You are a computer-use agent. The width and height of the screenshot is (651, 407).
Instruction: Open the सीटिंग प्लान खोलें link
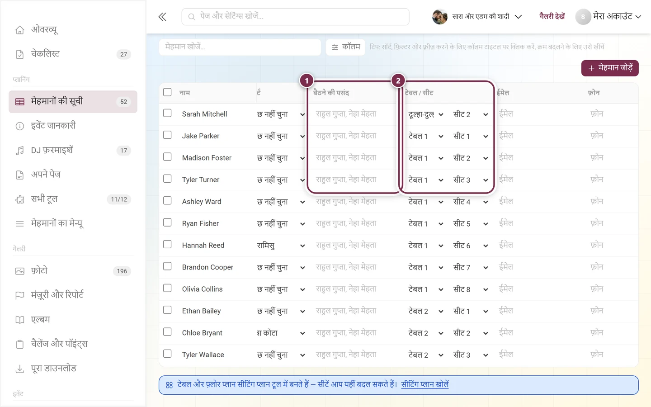[x=425, y=385]
